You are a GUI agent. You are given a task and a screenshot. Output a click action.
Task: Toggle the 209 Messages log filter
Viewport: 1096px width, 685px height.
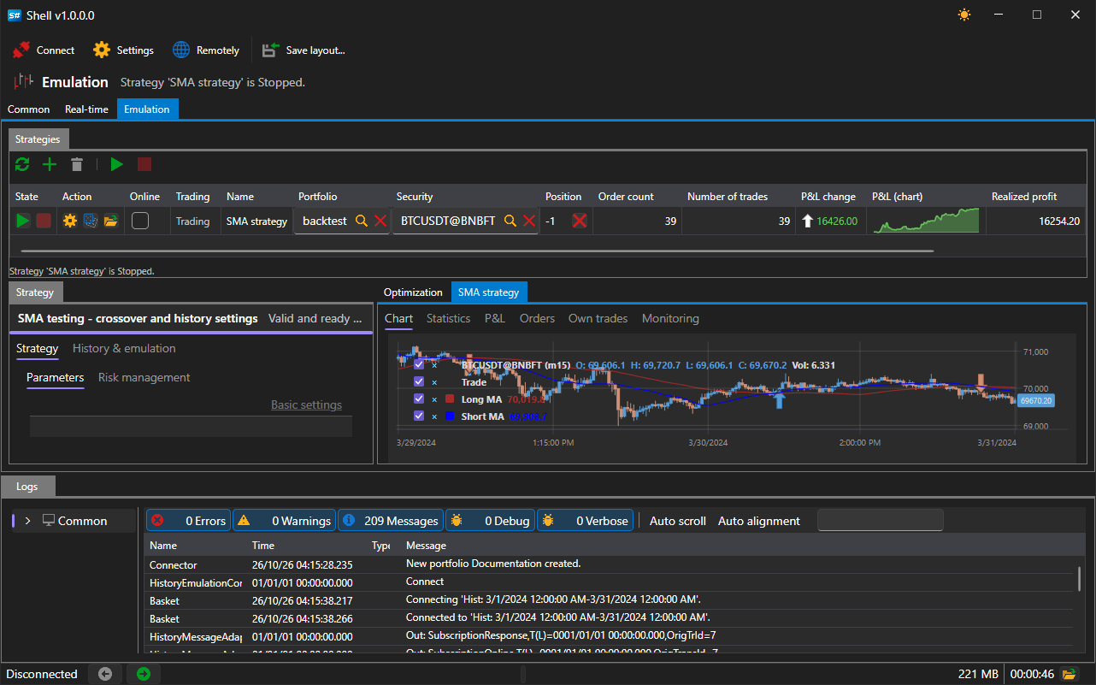click(x=391, y=521)
